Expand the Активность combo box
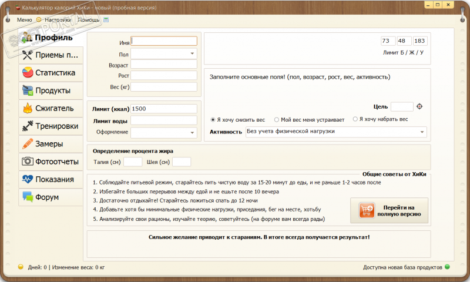470x282 pixels. point(422,132)
